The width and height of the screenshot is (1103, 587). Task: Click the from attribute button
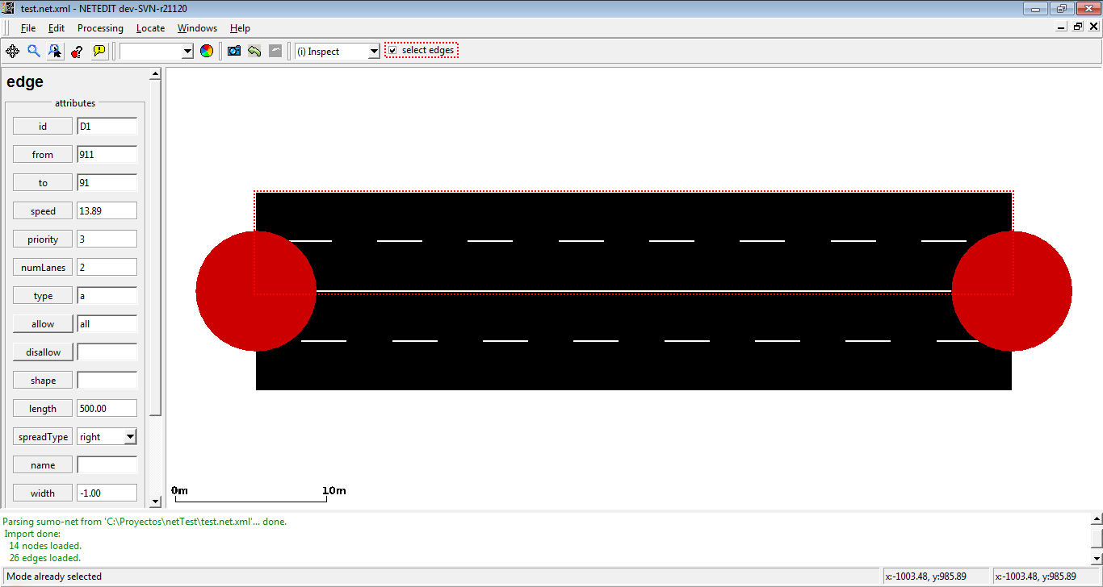[x=43, y=154]
